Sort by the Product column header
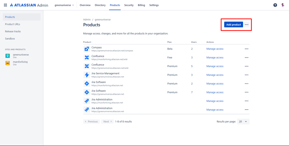 [88, 42]
